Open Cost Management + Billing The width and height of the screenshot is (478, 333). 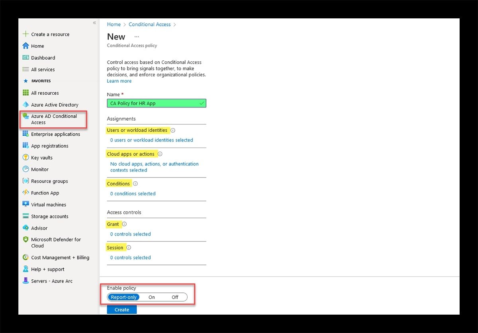click(x=59, y=257)
